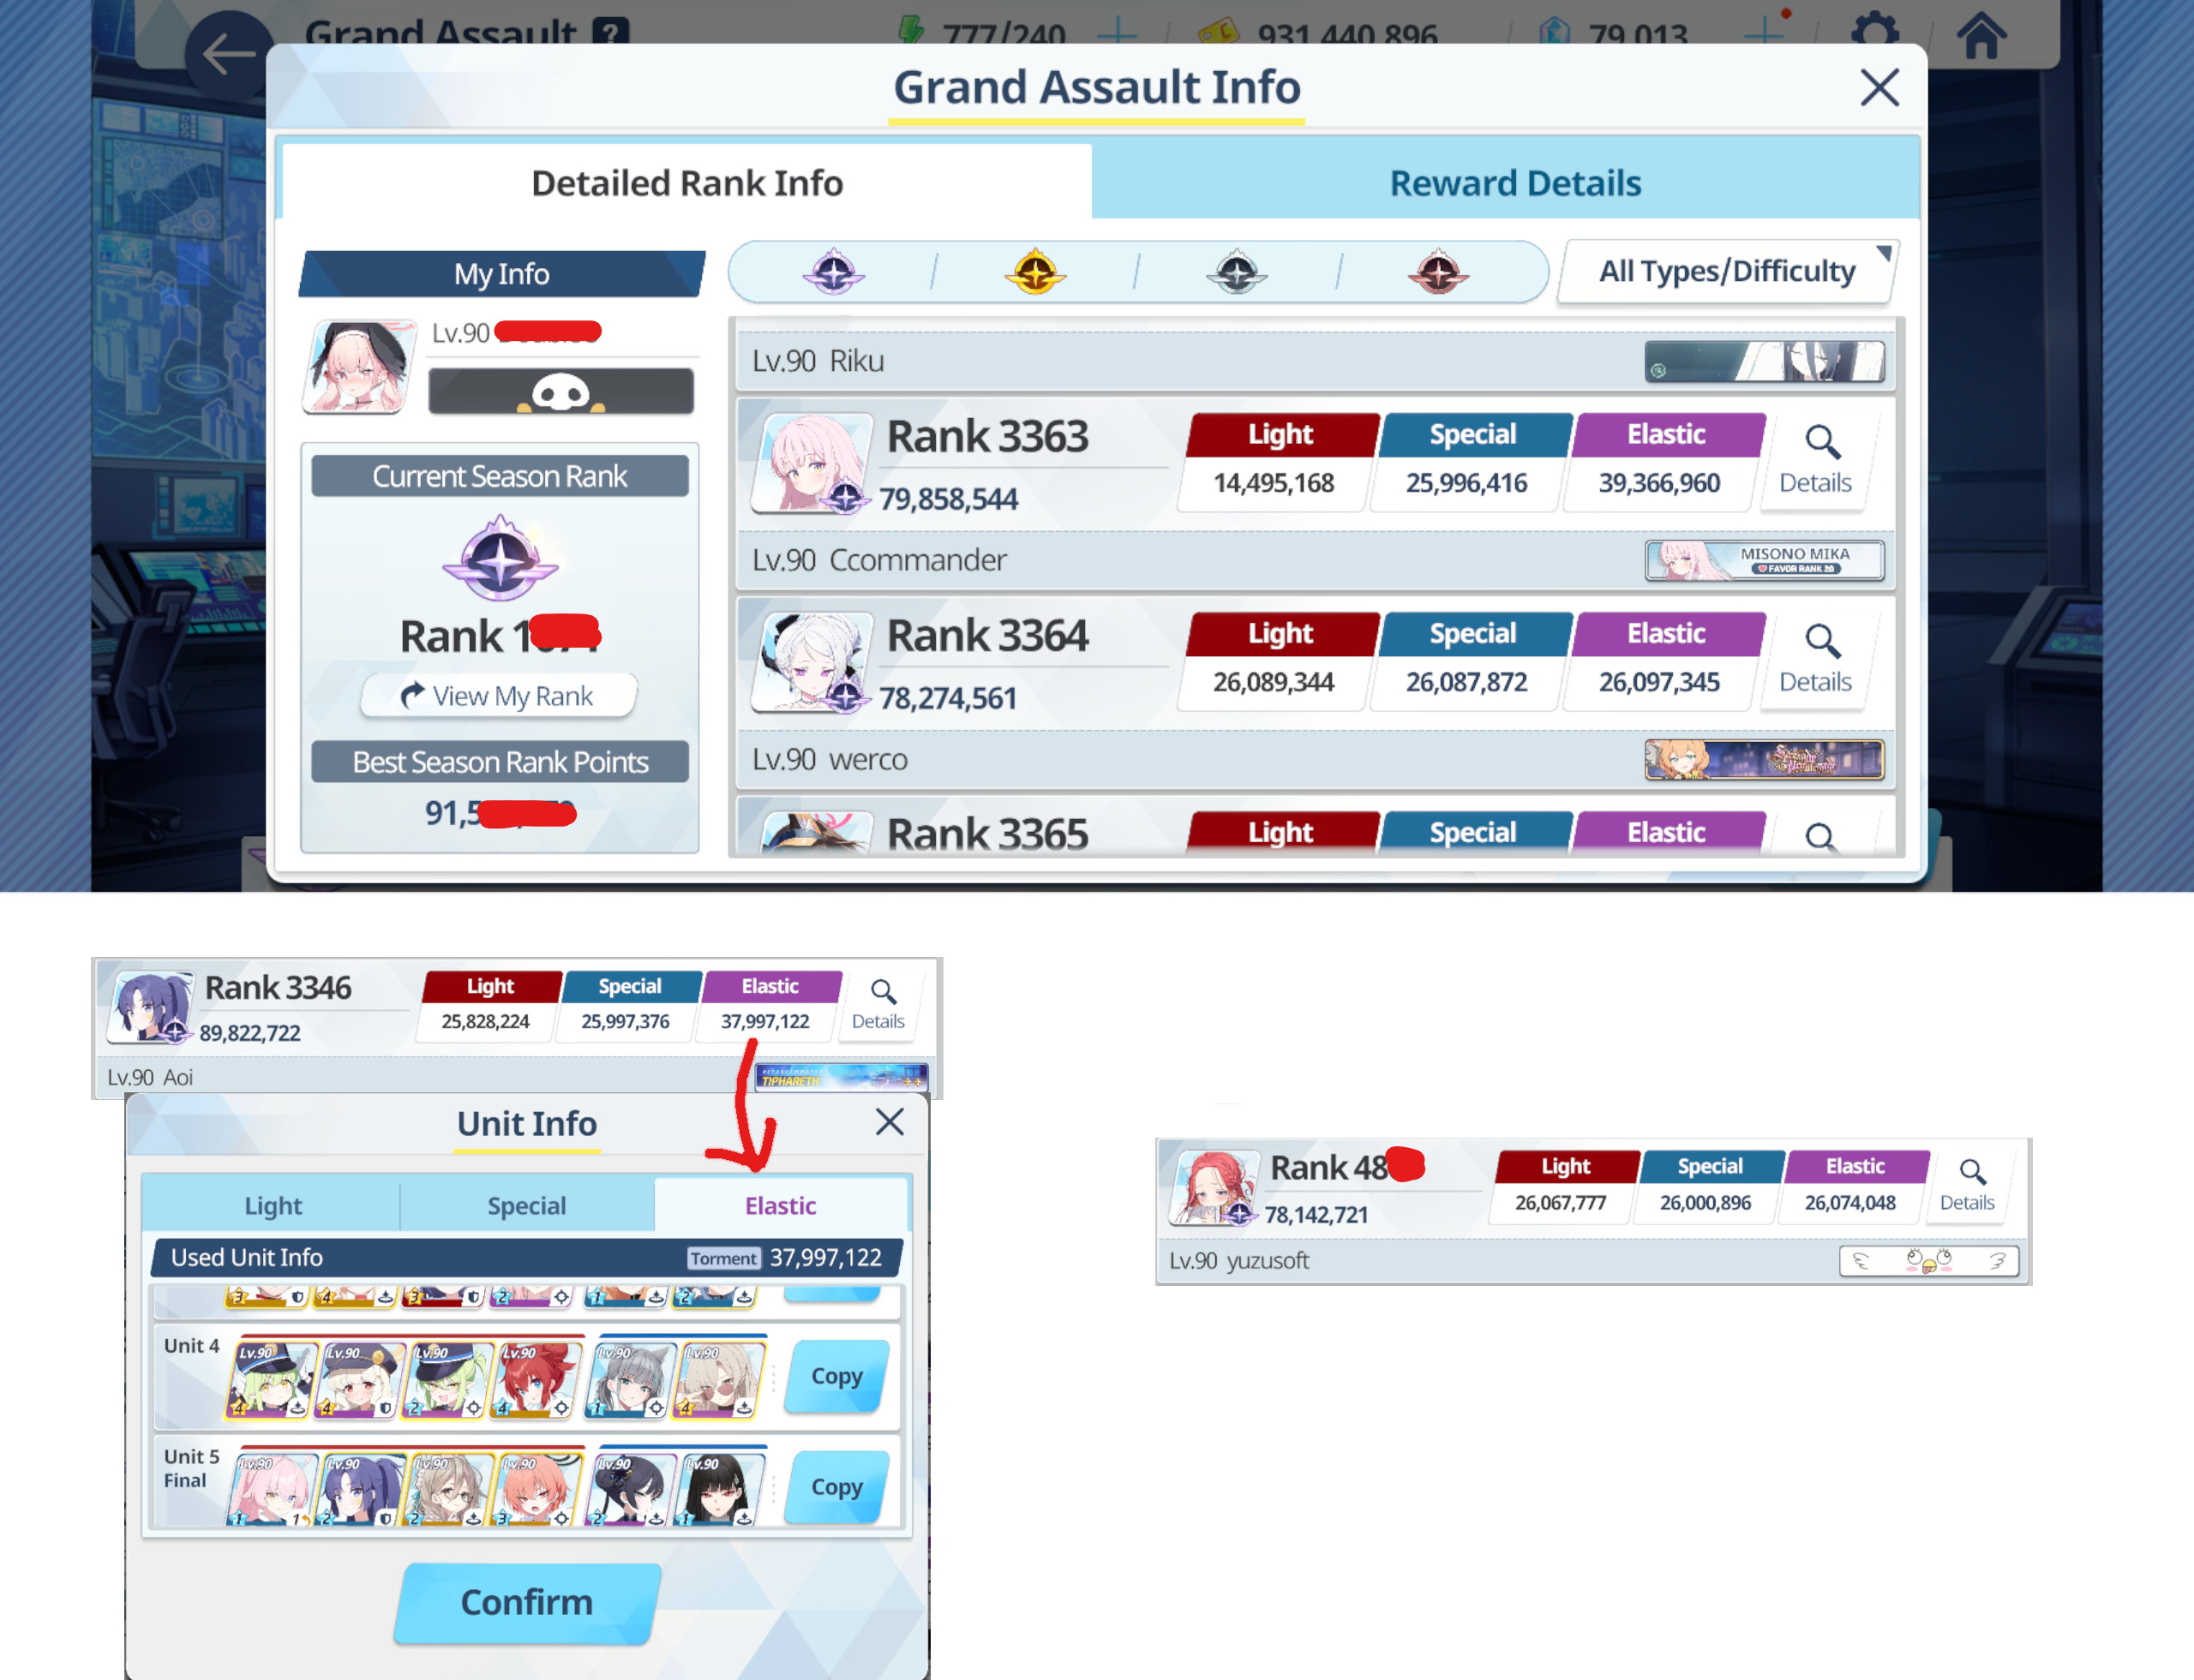2194x1680 pixels.
Task: Copy the Unit 4 team
Action: (836, 1376)
